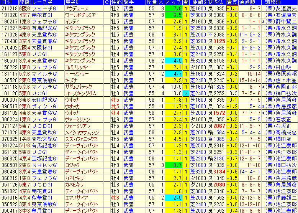Click the odds cell 8.7
Screen dimensions: 298x213
pos(174,165)
